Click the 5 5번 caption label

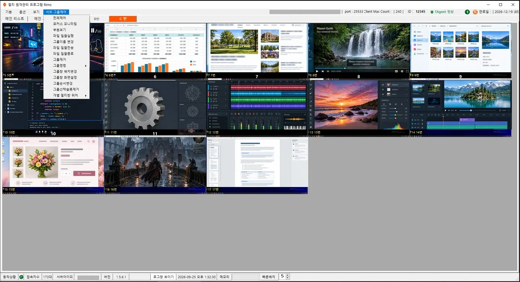pos(9,75)
